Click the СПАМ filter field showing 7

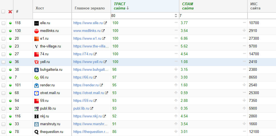213,16
